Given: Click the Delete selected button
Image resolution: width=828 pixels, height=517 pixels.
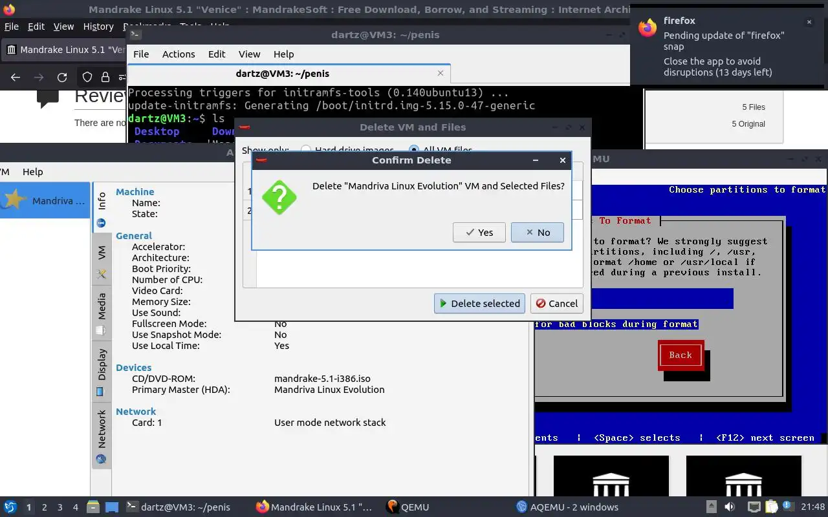Looking at the screenshot, I should (x=479, y=303).
